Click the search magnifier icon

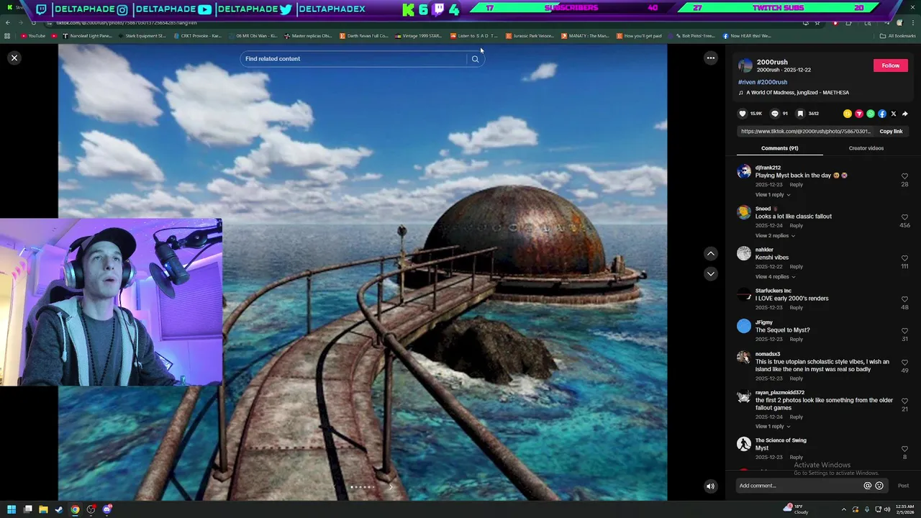(475, 59)
